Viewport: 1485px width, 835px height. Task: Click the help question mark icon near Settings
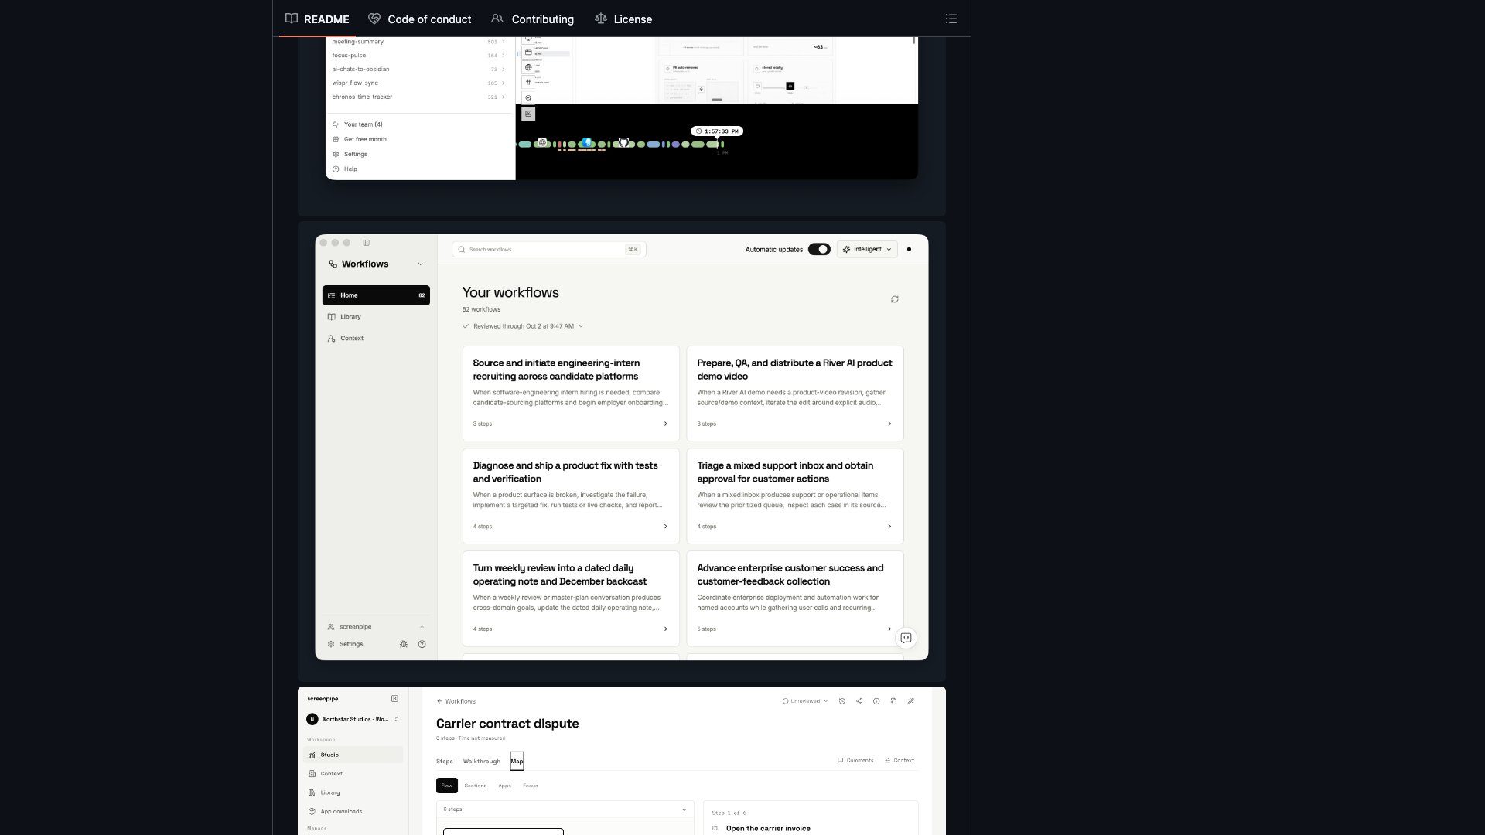pyautogui.click(x=422, y=644)
